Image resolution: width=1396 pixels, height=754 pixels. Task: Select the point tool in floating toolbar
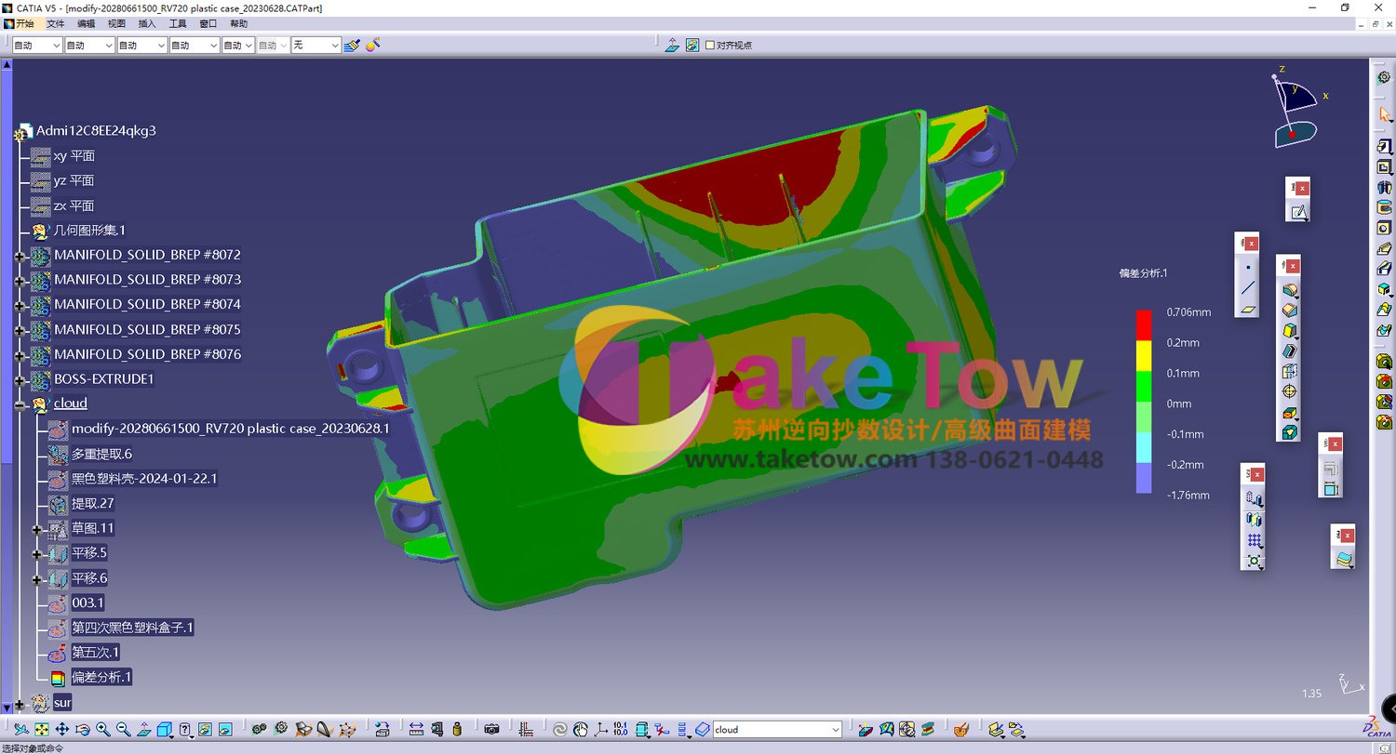(1248, 268)
